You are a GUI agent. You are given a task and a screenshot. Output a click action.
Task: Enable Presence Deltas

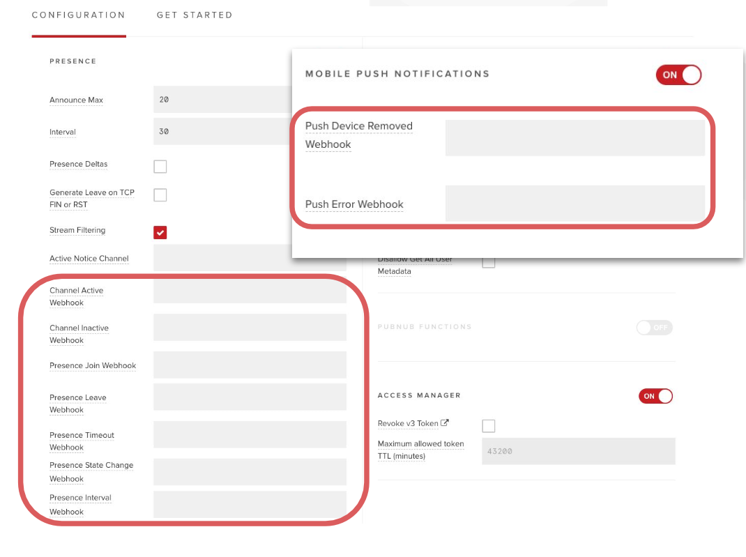click(160, 167)
